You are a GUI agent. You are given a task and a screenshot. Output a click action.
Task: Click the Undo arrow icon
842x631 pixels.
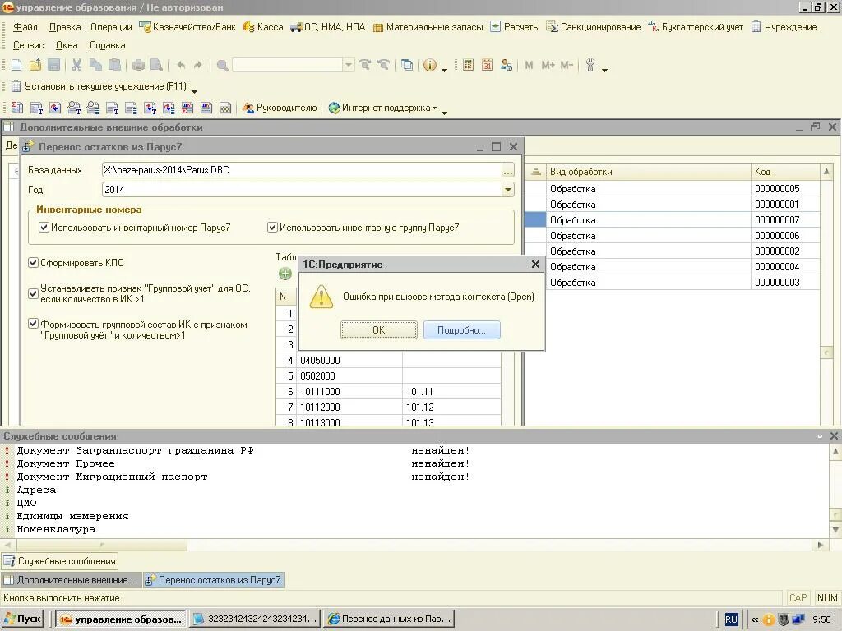[x=181, y=65]
